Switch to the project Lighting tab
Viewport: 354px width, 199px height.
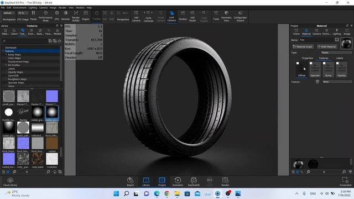click(x=337, y=32)
